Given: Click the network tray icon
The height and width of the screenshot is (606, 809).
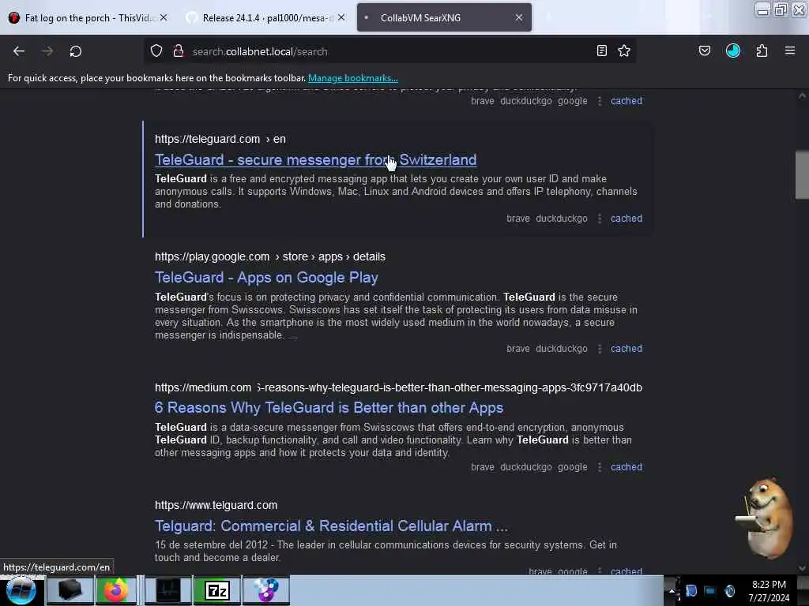Looking at the screenshot, I should pyautogui.click(x=710, y=590).
